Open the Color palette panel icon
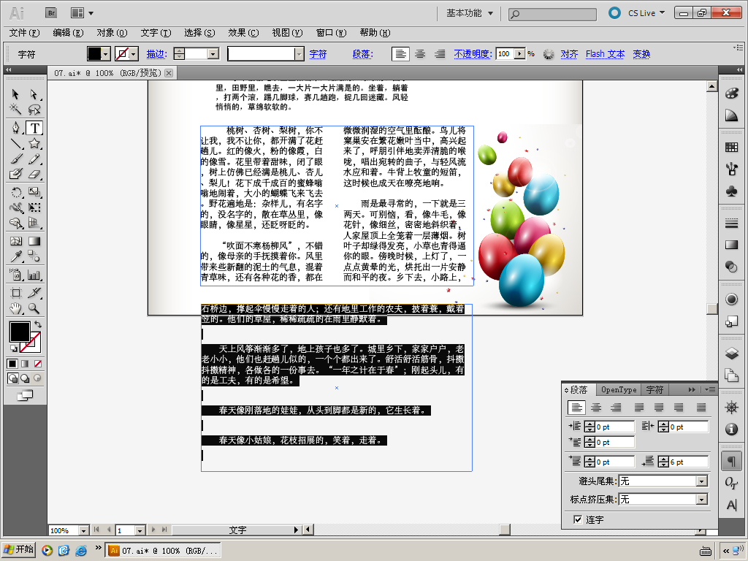Screen dimensions: 748x561 [x=731, y=93]
